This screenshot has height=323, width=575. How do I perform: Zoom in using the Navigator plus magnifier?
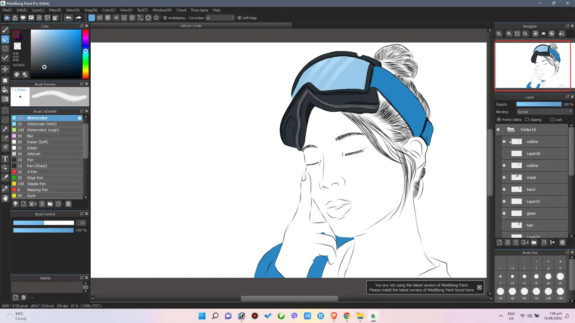click(509, 34)
